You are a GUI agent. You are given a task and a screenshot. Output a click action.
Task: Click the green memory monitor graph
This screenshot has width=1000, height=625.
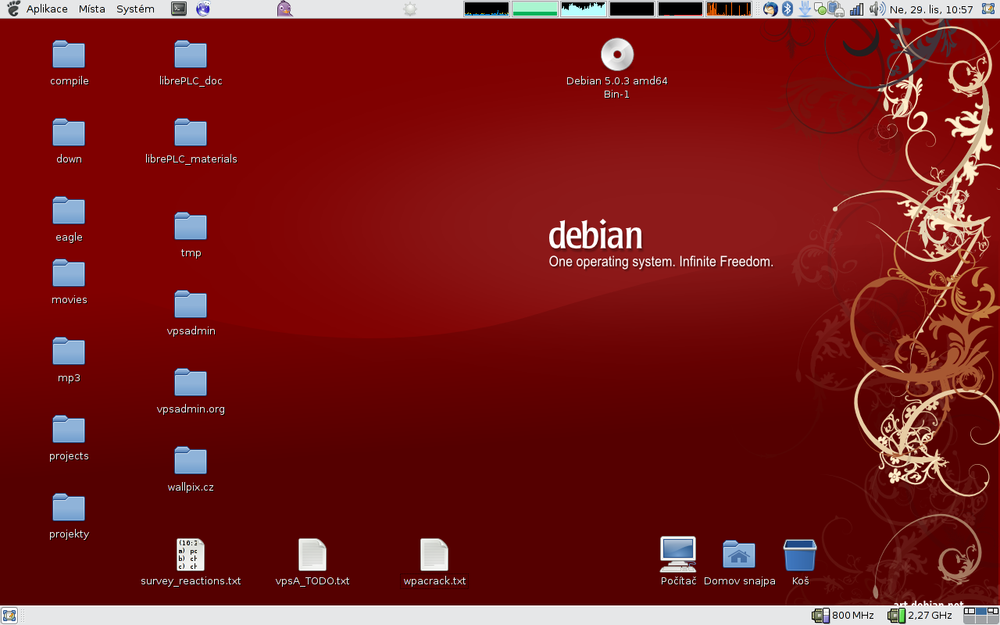(x=534, y=9)
